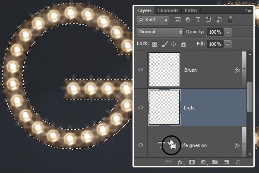
Task: Open the Normal blend mode dropdown
Action: coord(160,32)
